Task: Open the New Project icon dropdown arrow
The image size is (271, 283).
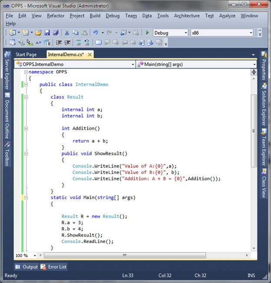Action: 19,33
